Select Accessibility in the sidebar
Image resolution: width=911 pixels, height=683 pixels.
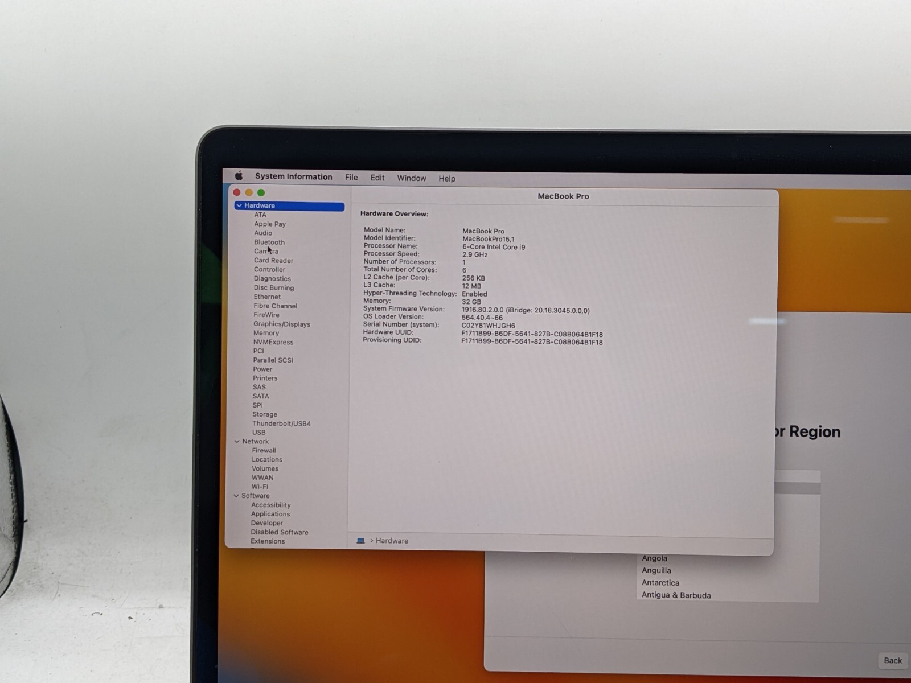(x=270, y=505)
